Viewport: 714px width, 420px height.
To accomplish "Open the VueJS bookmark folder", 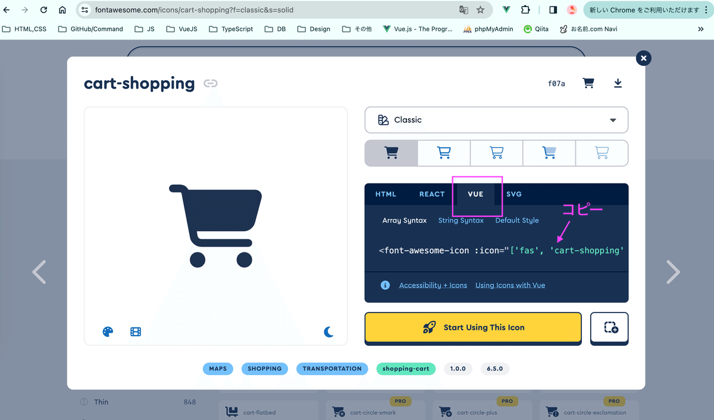I will coord(182,29).
